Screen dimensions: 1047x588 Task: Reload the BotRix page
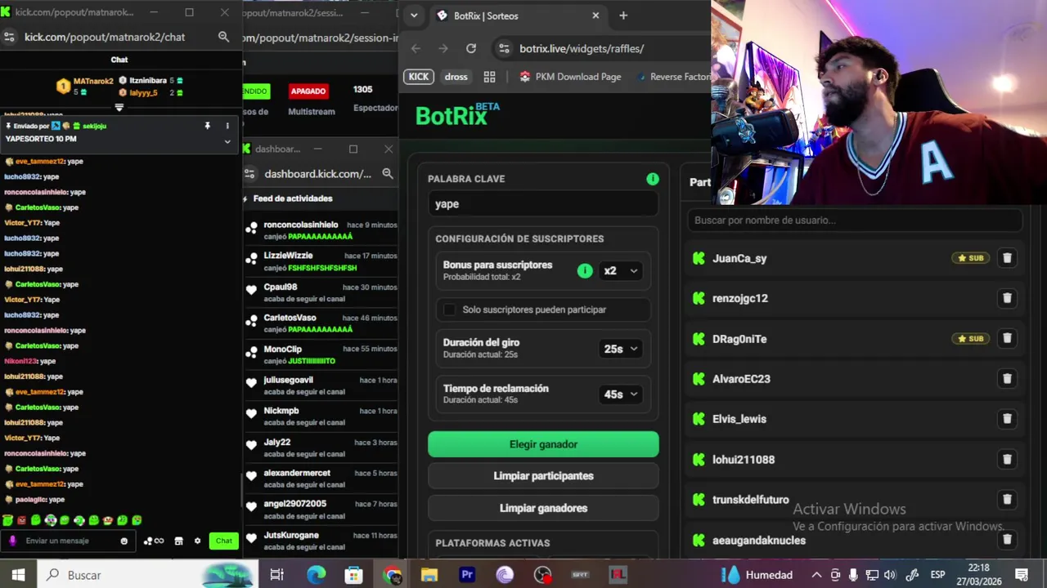click(471, 48)
